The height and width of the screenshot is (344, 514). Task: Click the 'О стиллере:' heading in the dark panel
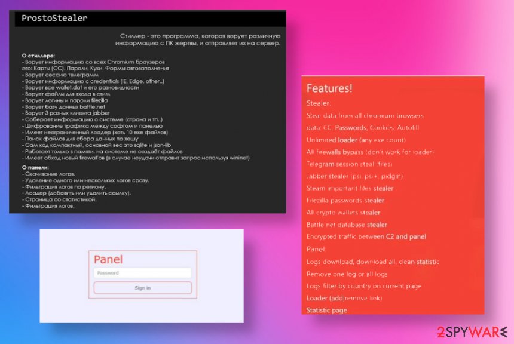pos(38,56)
